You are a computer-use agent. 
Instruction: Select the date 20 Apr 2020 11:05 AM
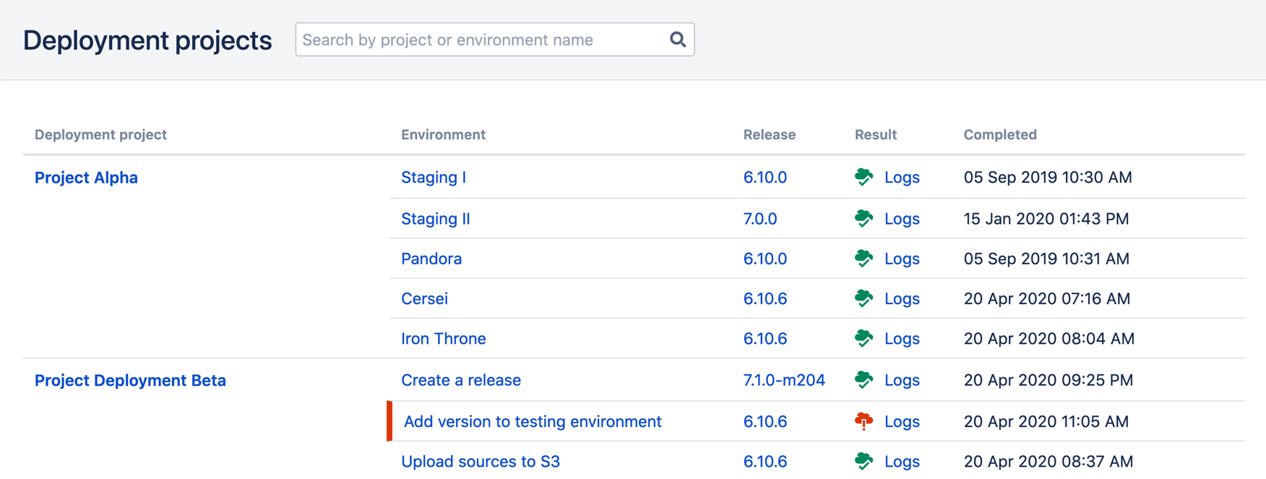[x=1046, y=421]
